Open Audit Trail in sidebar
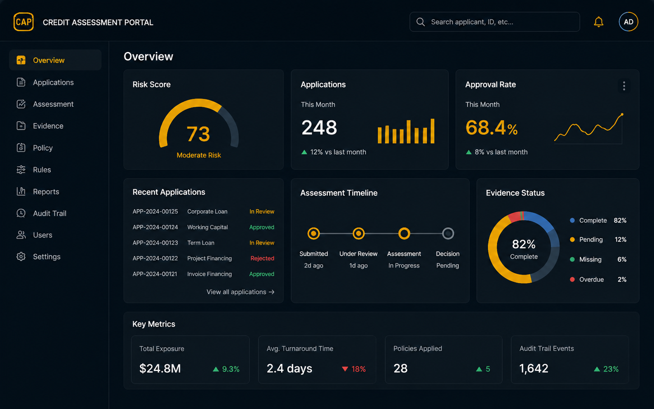Screen dimensions: 654x409 pos(55,213)
